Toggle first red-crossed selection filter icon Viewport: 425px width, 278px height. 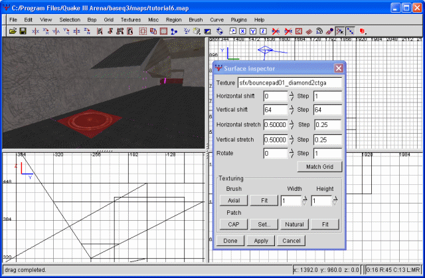point(276,31)
